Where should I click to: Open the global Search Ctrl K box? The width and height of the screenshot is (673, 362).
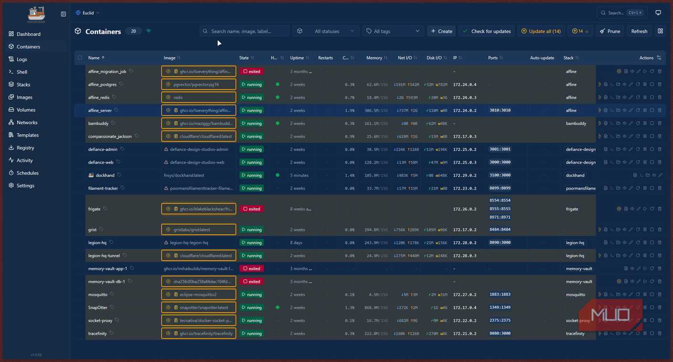[x=622, y=13]
